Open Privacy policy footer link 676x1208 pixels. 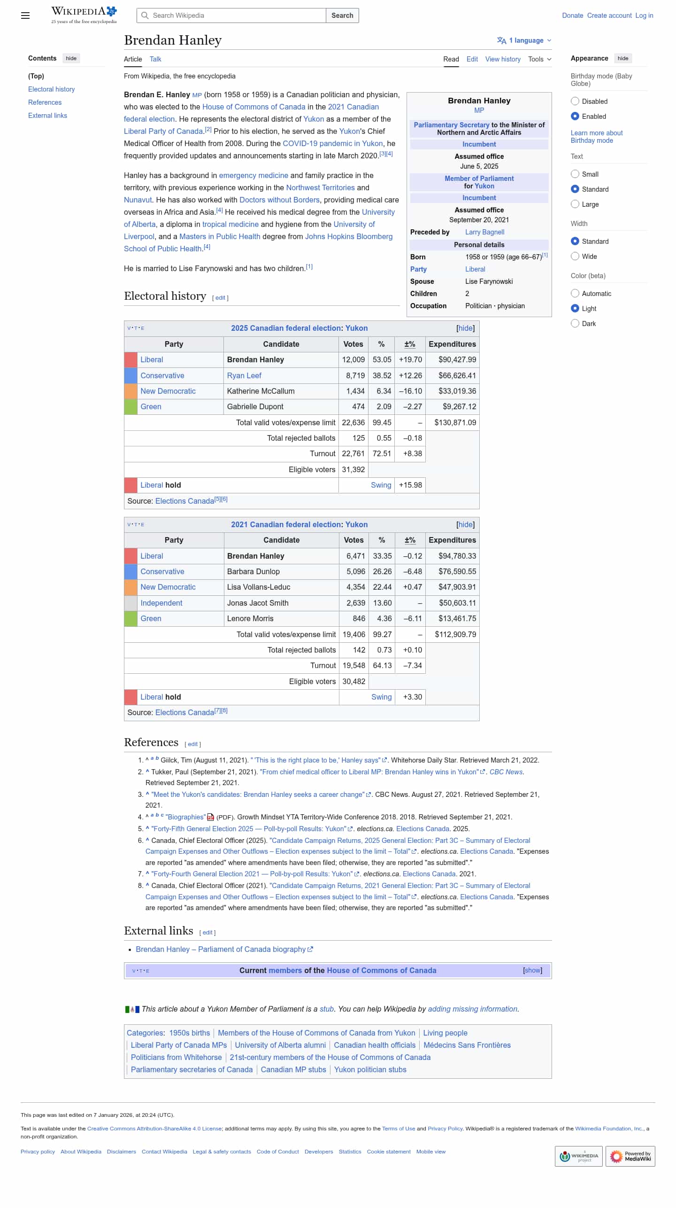pyautogui.click(x=38, y=1152)
